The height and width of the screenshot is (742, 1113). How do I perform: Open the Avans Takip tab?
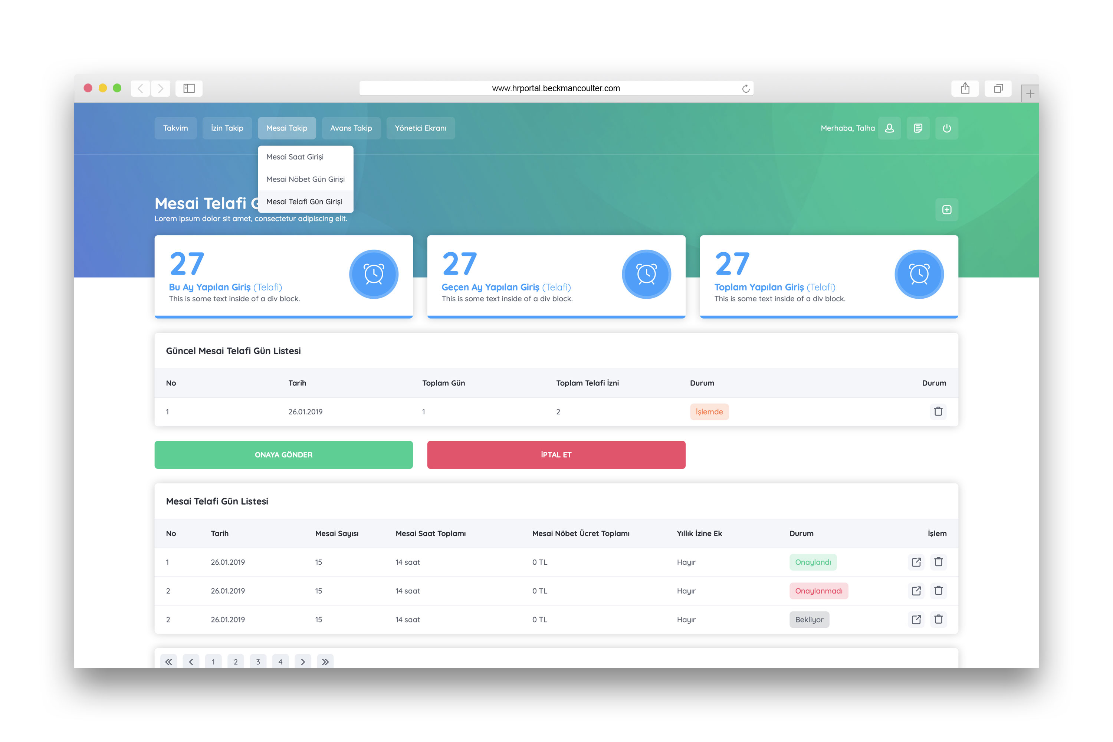point(351,128)
